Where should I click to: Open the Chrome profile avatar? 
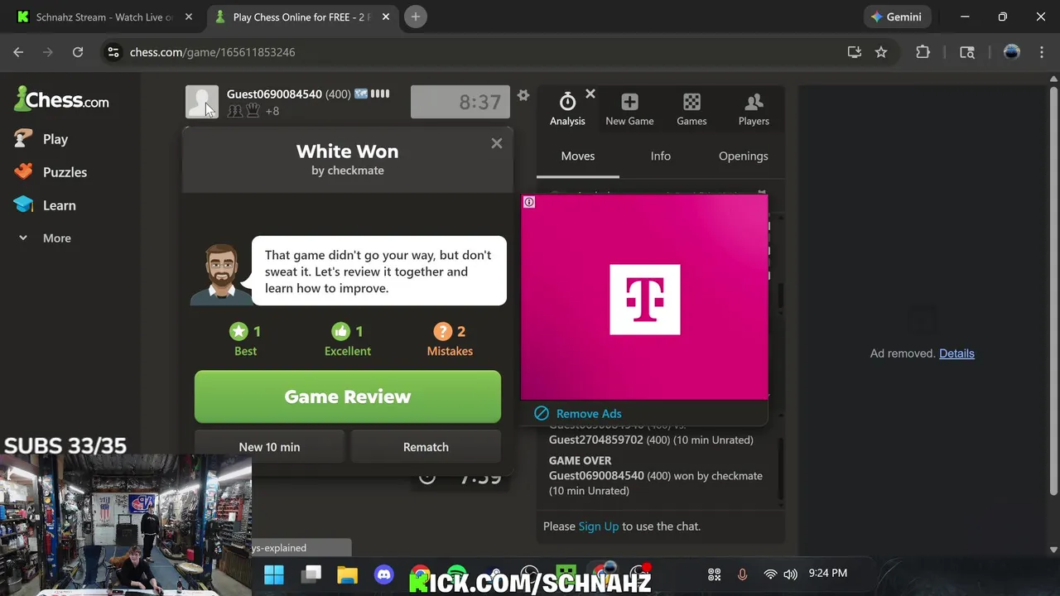1011,52
